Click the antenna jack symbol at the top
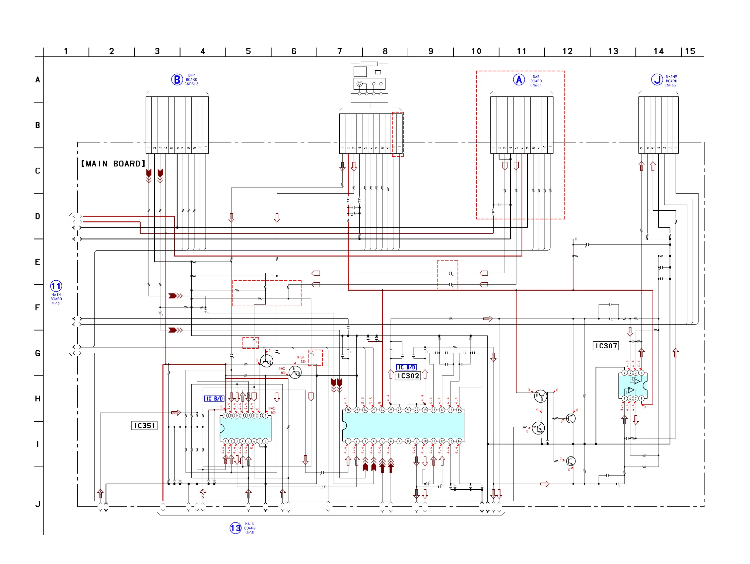The width and height of the screenshot is (750, 564). [359, 83]
